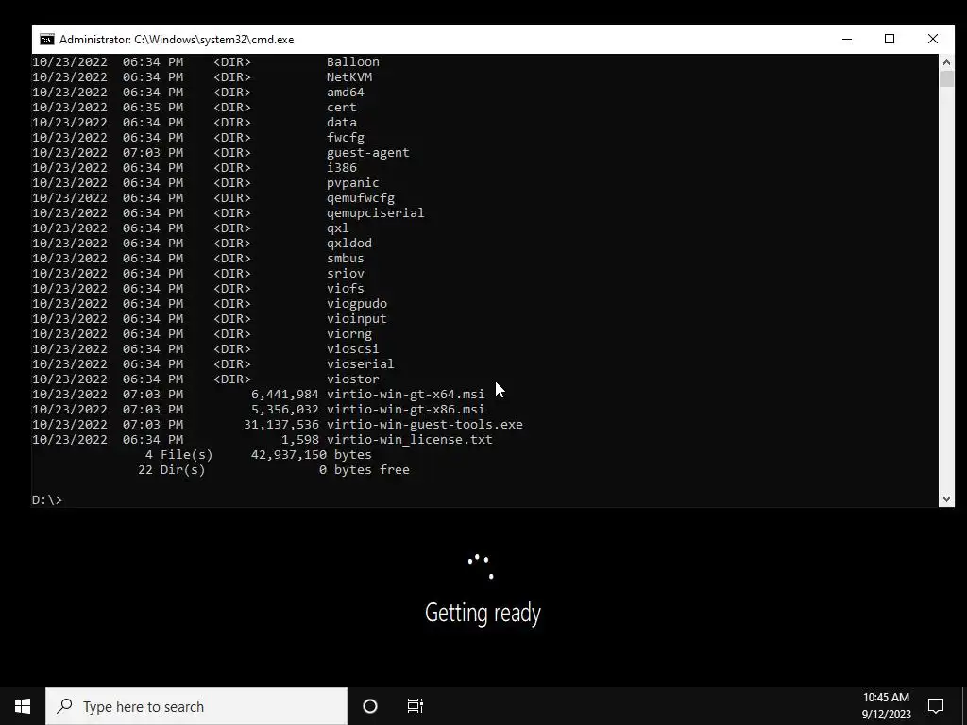Click the Getting ready text
Viewport: 967px width, 725px height.
[x=483, y=613]
